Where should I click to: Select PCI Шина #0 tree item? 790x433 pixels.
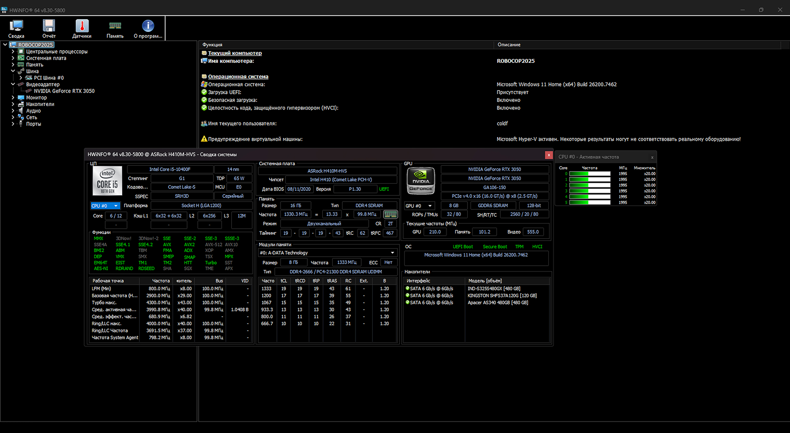48,78
